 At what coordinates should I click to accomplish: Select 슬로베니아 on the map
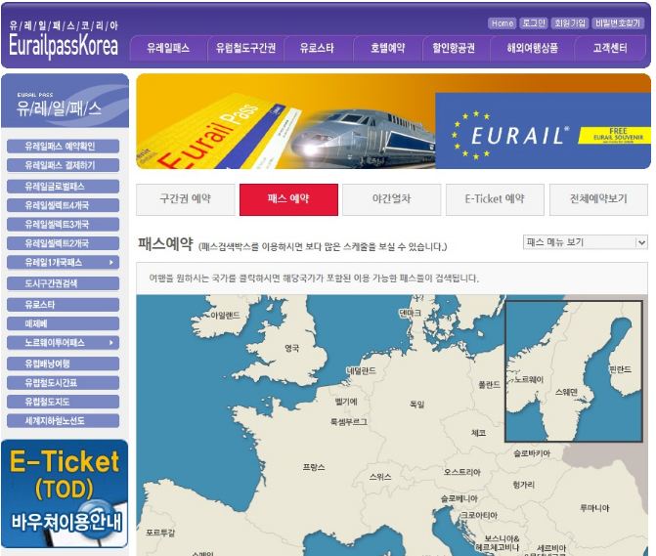tap(459, 498)
